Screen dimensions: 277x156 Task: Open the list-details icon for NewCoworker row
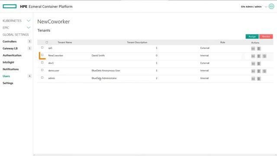(253, 56)
